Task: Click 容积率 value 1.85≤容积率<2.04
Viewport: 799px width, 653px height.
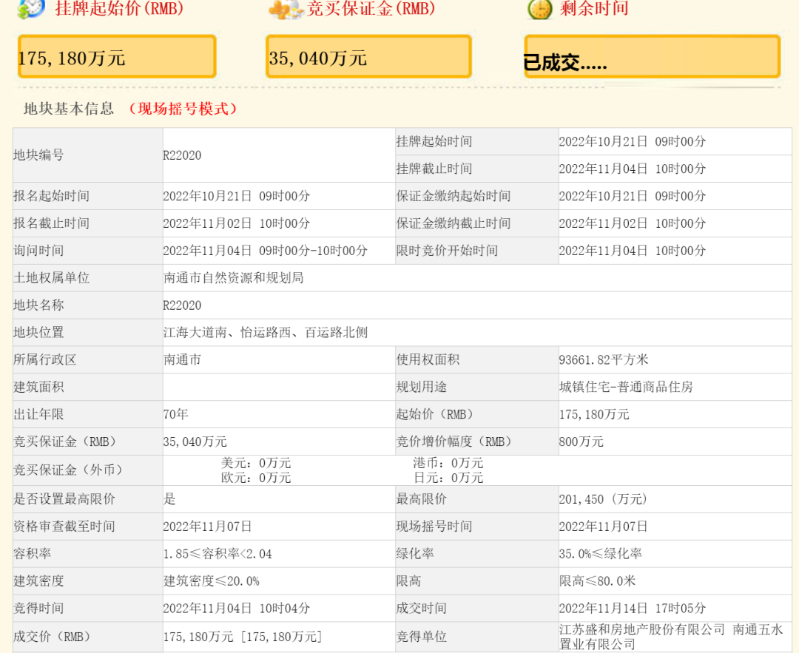Action: click(218, 554)
